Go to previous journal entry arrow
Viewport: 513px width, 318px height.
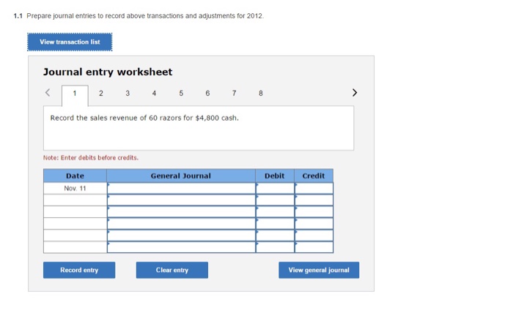pyautogui.click(x=48, y=93)
